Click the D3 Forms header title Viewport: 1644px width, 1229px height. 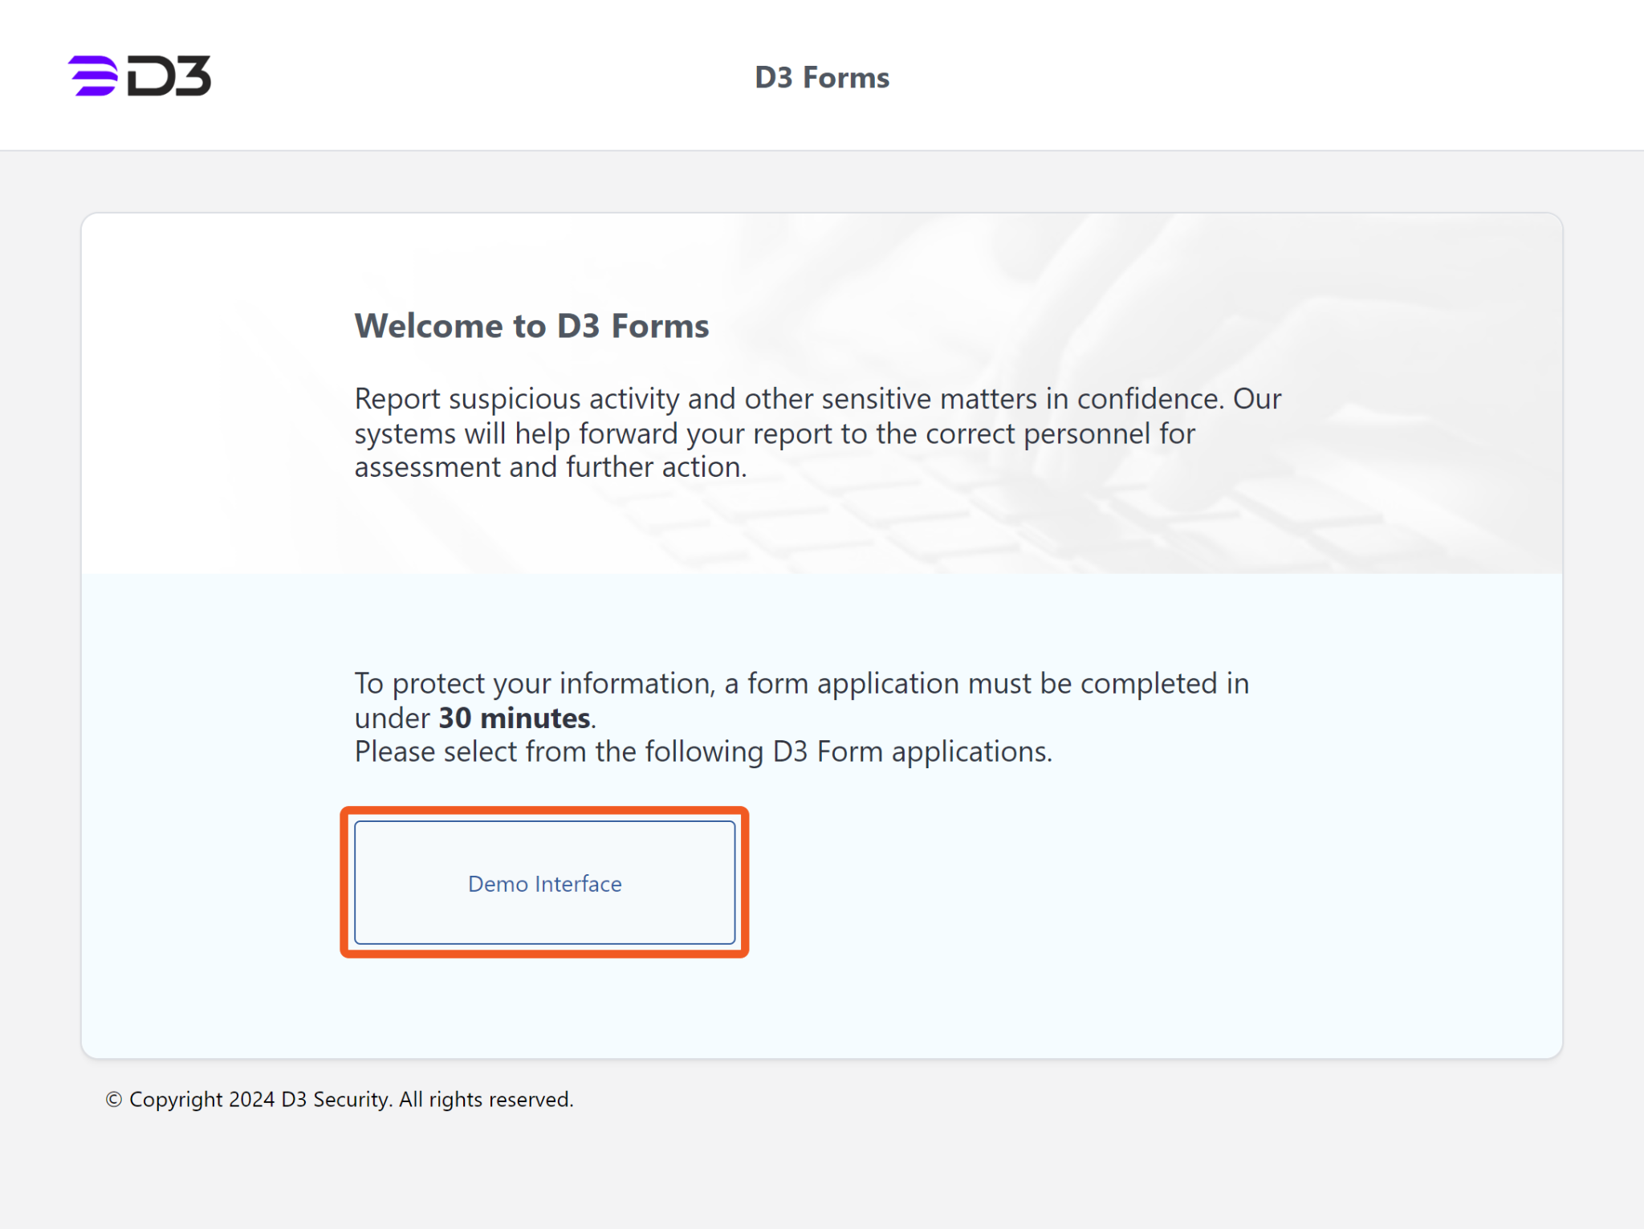pyautogui.click(x=822, y=78)
